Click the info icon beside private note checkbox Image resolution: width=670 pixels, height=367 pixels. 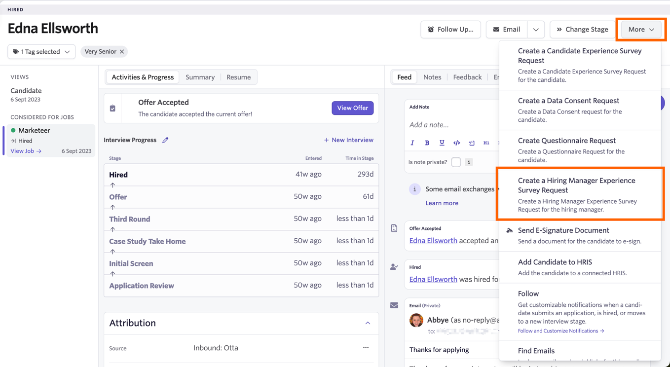point(469,162)
